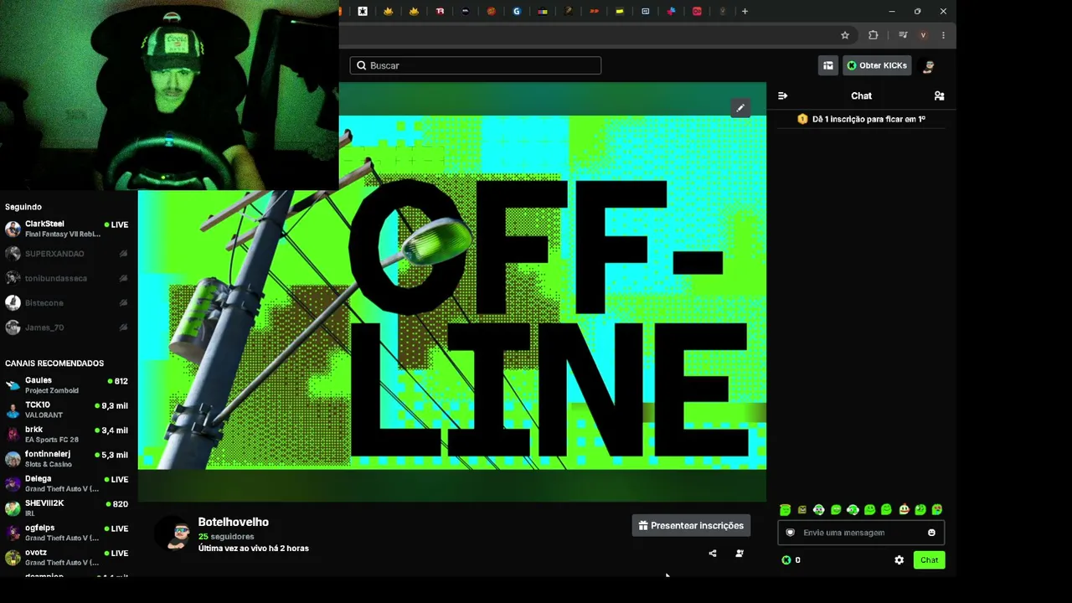Click the CANAIS RECOMENDADOS heading
The height and width of the screenshot is (603, 1072).
54,363
